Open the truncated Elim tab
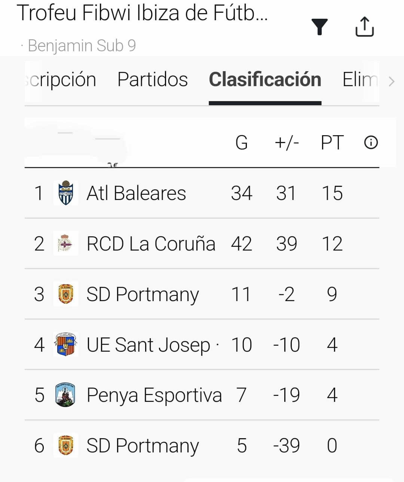Screen dimensions: 404x482 (x=360, y=80)
